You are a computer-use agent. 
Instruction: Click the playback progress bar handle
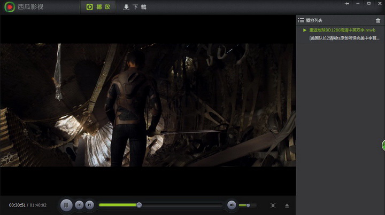click(x=139, y=205)
